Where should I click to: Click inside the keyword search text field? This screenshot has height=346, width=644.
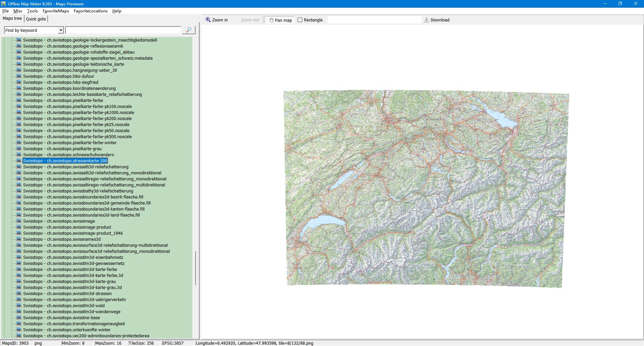[x=123, y=30]
